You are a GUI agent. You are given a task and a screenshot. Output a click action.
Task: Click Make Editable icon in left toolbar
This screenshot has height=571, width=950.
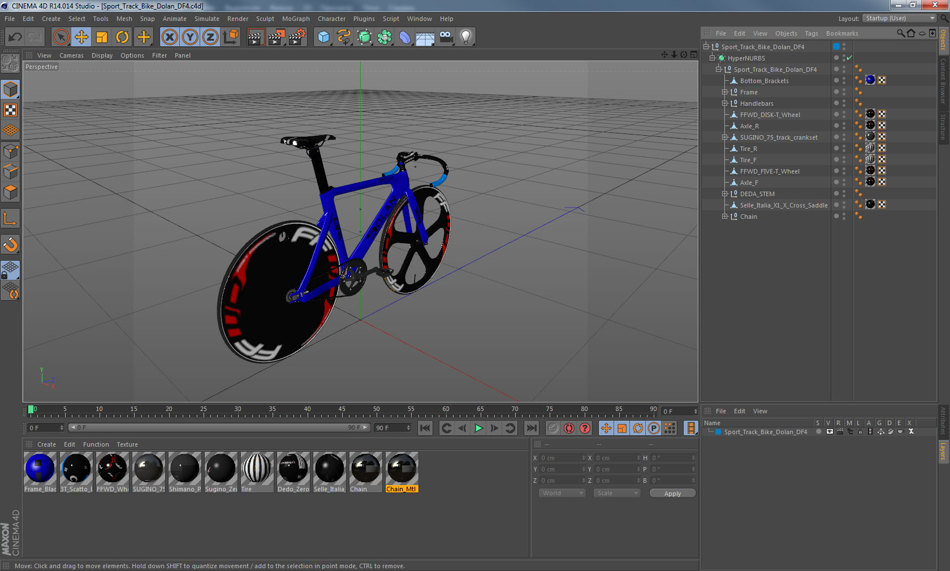10,63
